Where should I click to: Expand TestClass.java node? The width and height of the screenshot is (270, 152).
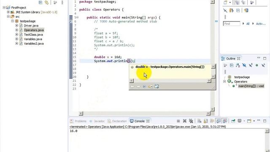[x=17, y=35]
